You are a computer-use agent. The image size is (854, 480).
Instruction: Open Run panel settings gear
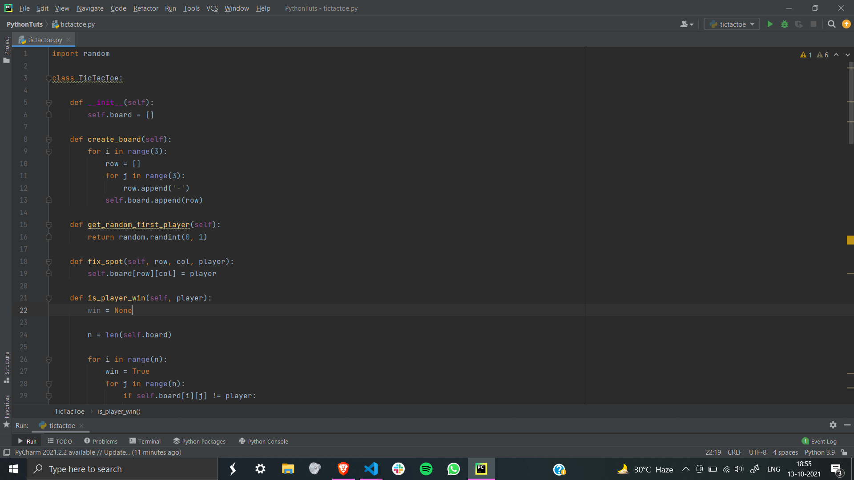point(833,425)
